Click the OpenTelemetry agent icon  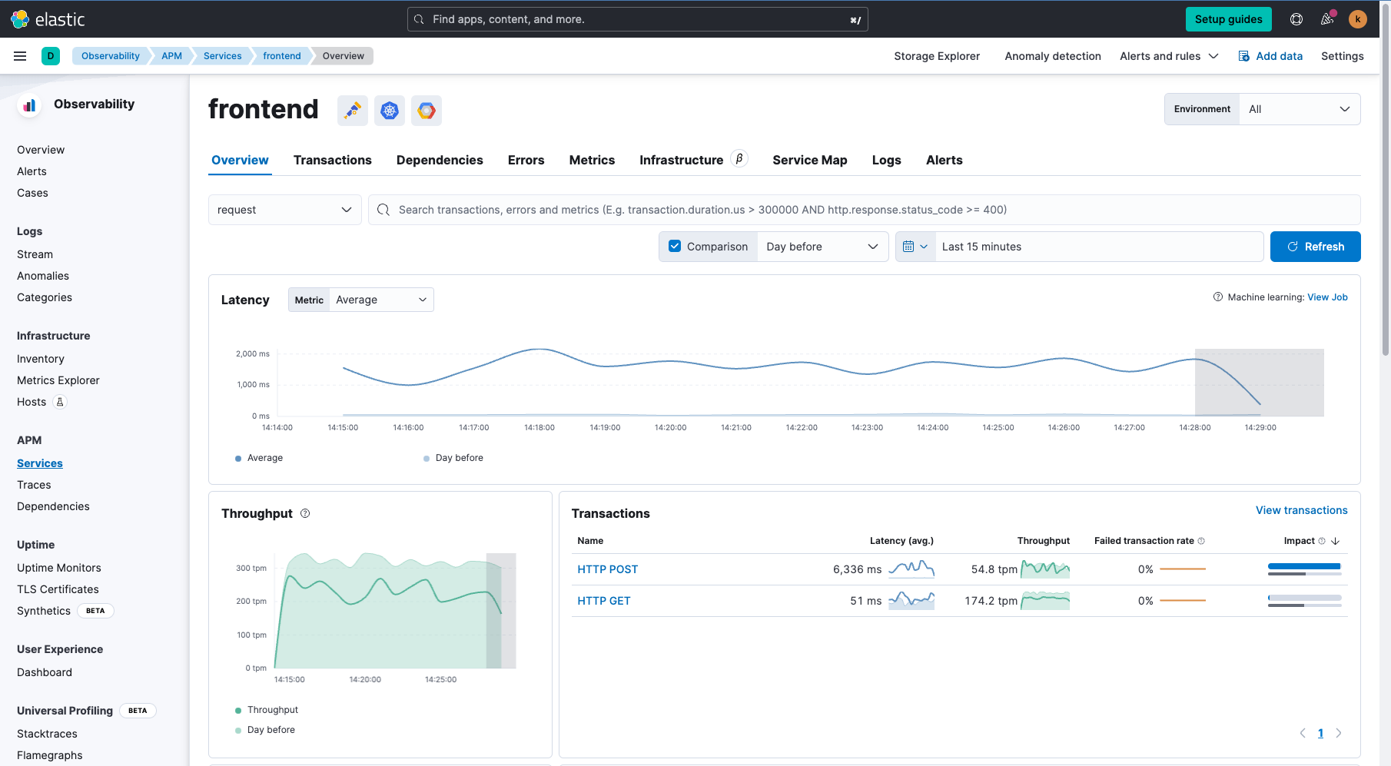[353, 111]
